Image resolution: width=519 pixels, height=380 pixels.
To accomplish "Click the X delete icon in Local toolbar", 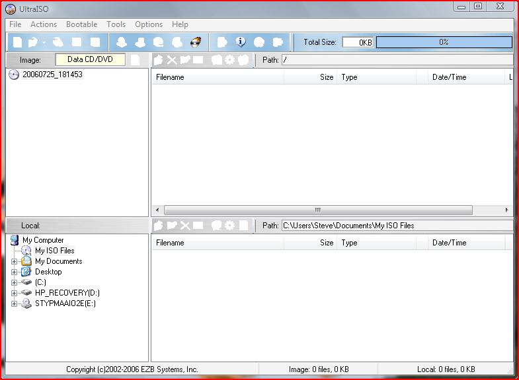I will tap(185, 226).
